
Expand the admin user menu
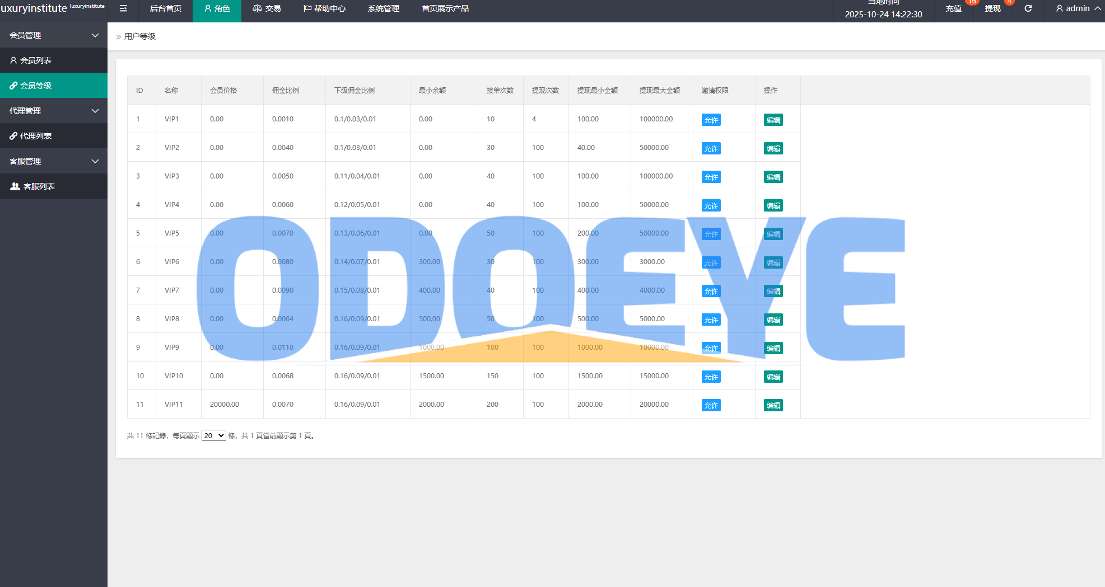pos(1078,8)
